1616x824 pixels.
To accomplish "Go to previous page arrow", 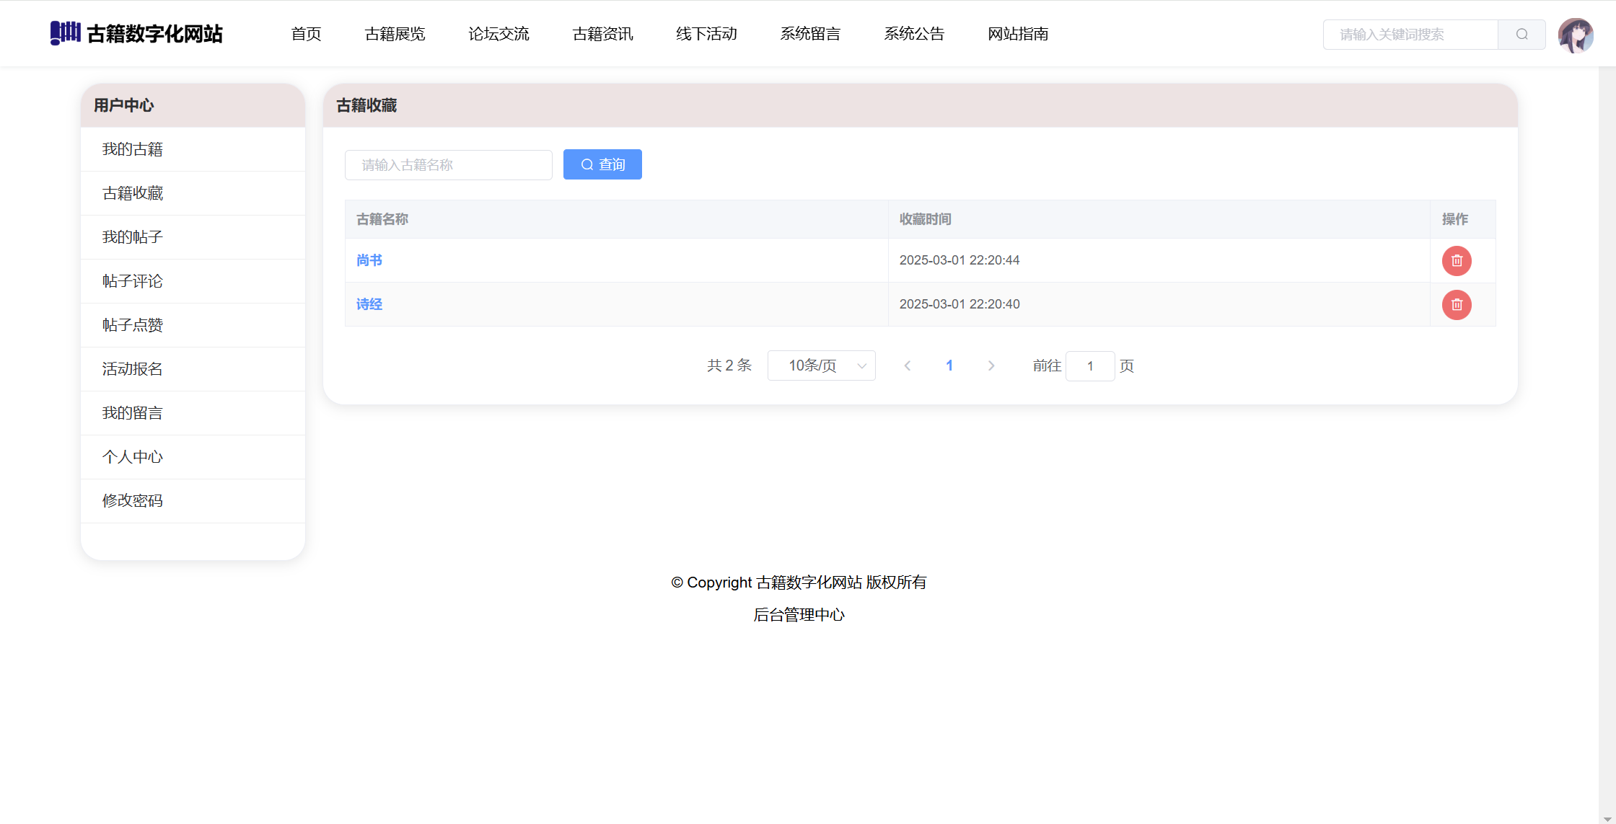I will [908, 366].
